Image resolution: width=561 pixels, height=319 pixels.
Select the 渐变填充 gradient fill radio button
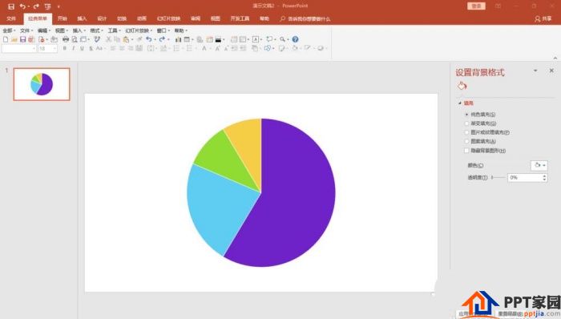(466, 123)
